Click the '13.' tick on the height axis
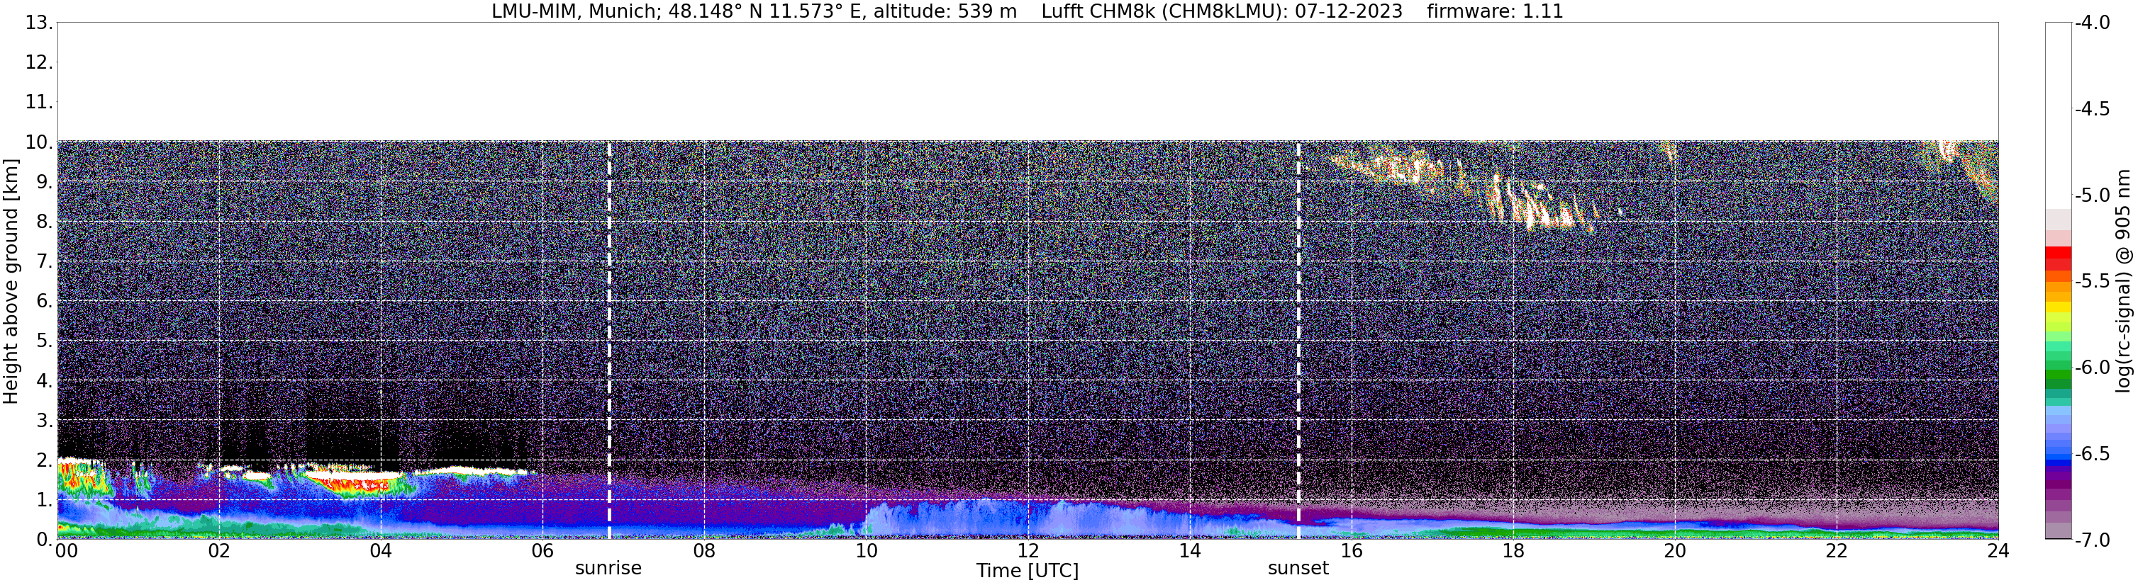This screenshot has width=2138, height=585. click(x=39, y=23)
